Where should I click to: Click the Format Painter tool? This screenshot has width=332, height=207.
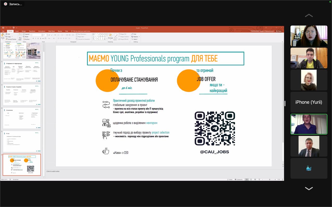click(x=11, y=39)
